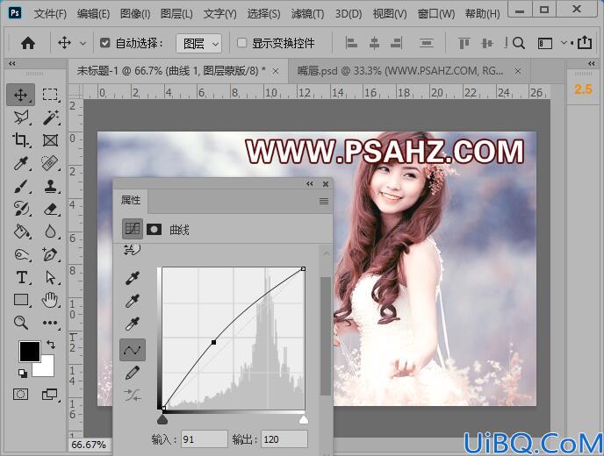
Task: Select the Eyedropper tool in toolbox
Action: tap(21, 163)
